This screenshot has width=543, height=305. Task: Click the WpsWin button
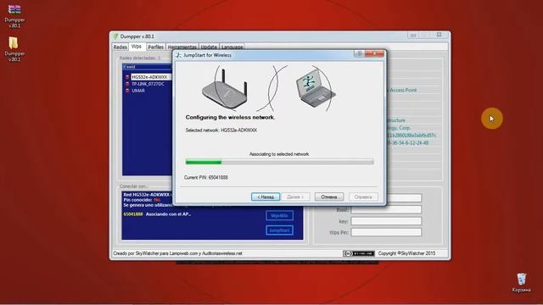[279, 215]
